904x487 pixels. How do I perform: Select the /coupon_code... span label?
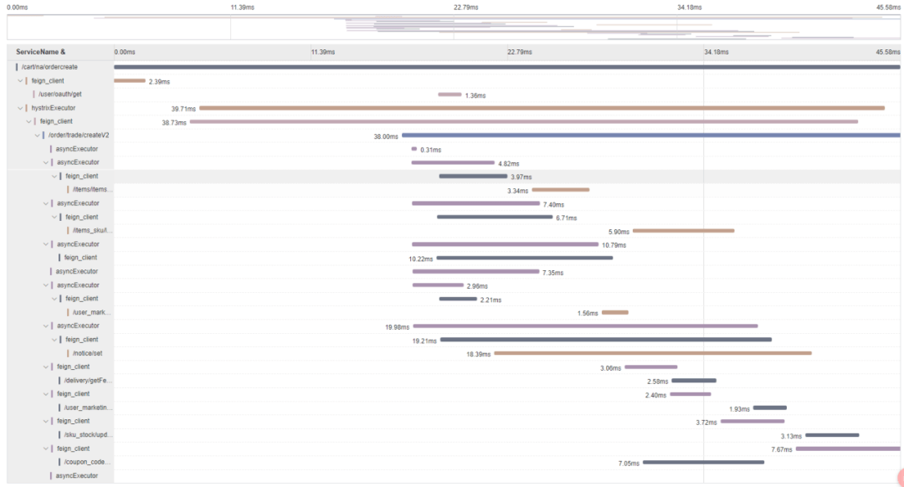(86, 462)
